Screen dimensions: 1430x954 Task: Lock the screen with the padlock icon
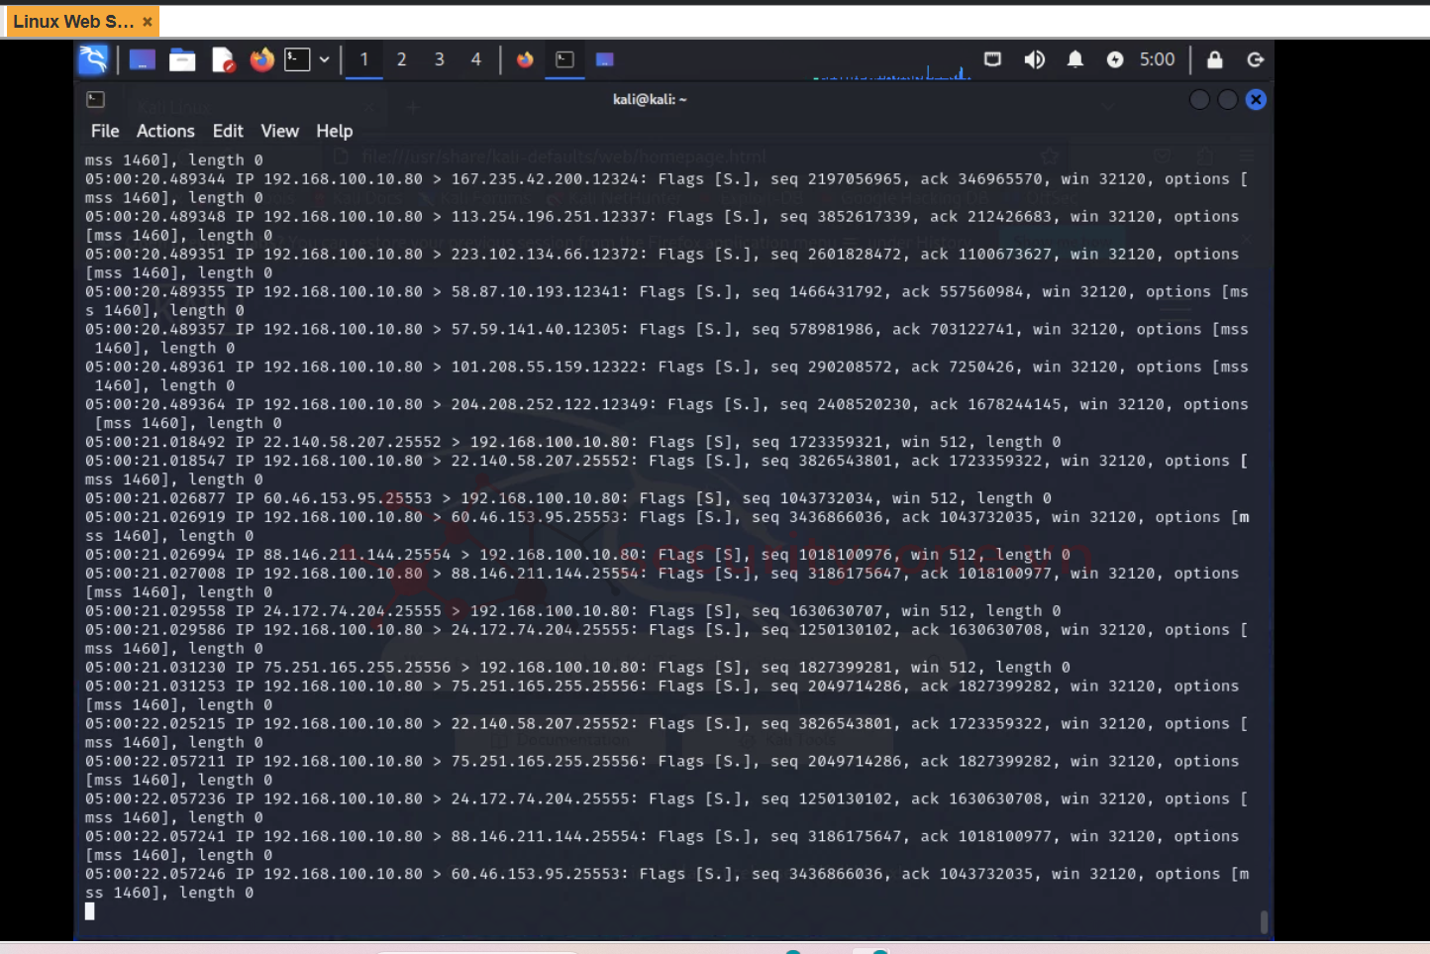[x=1214, y=60]
